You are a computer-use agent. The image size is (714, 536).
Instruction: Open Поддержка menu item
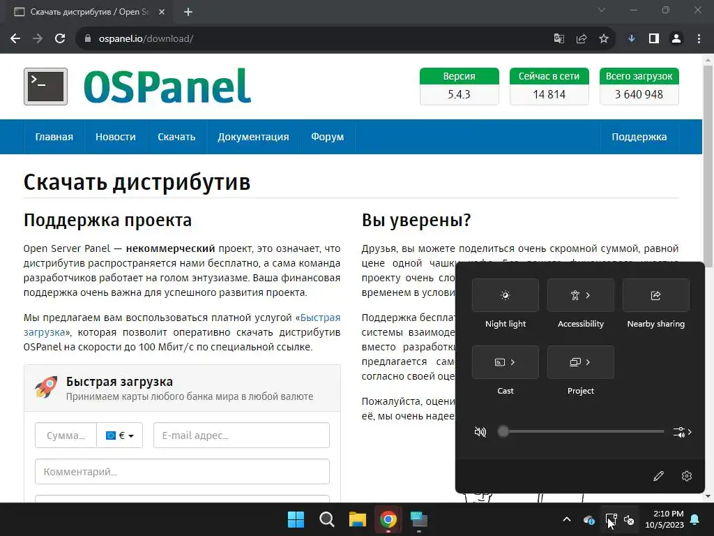point(639,137)
